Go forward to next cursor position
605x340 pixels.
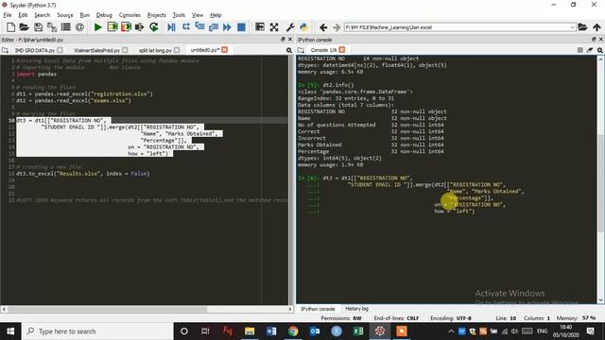click(x=337, y=27)
